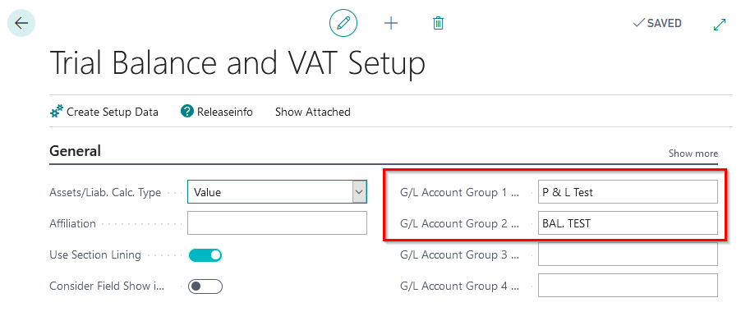The width and height of the screenshot is (741, 330).
Task: Click the back arrow button
Action: coord(21,23)
